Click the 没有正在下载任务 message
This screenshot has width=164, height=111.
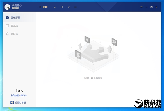(93, 78)
